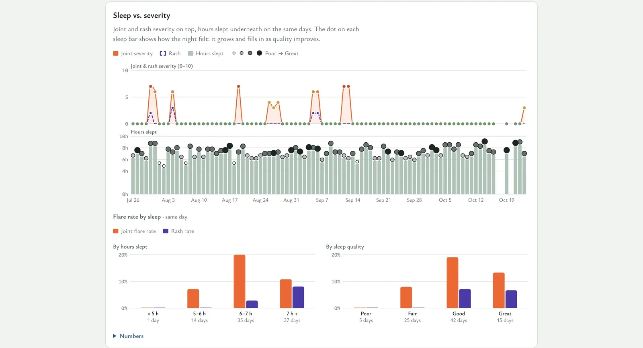643x348 pixels.
Task: Click the purple bar for 6–7 h
Action: pyautogui.click(x=252, y=304)
